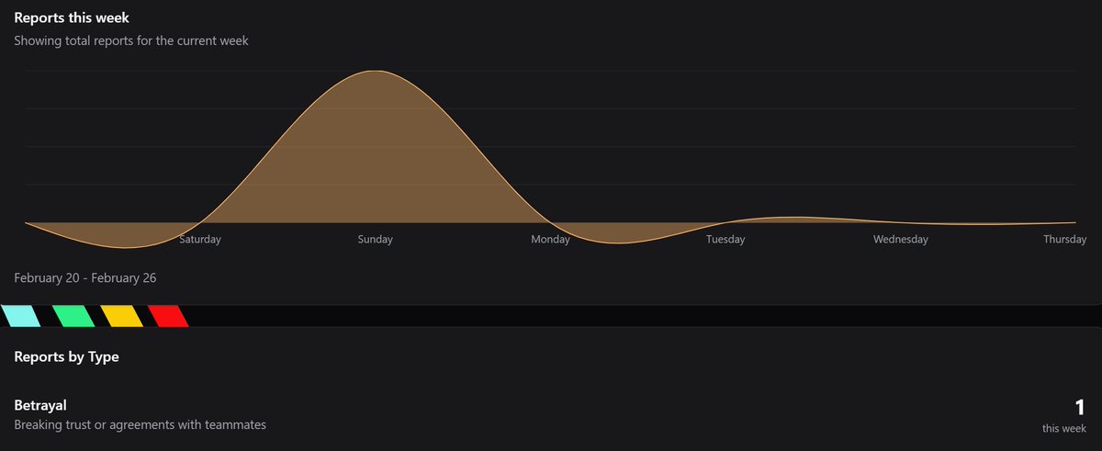Click the red color stripe
The height and width of the screenshot is (451, 1102).
point(168,316)
